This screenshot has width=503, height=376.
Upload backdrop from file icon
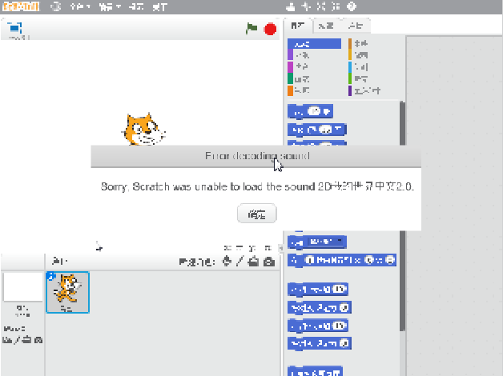point(27,340)
